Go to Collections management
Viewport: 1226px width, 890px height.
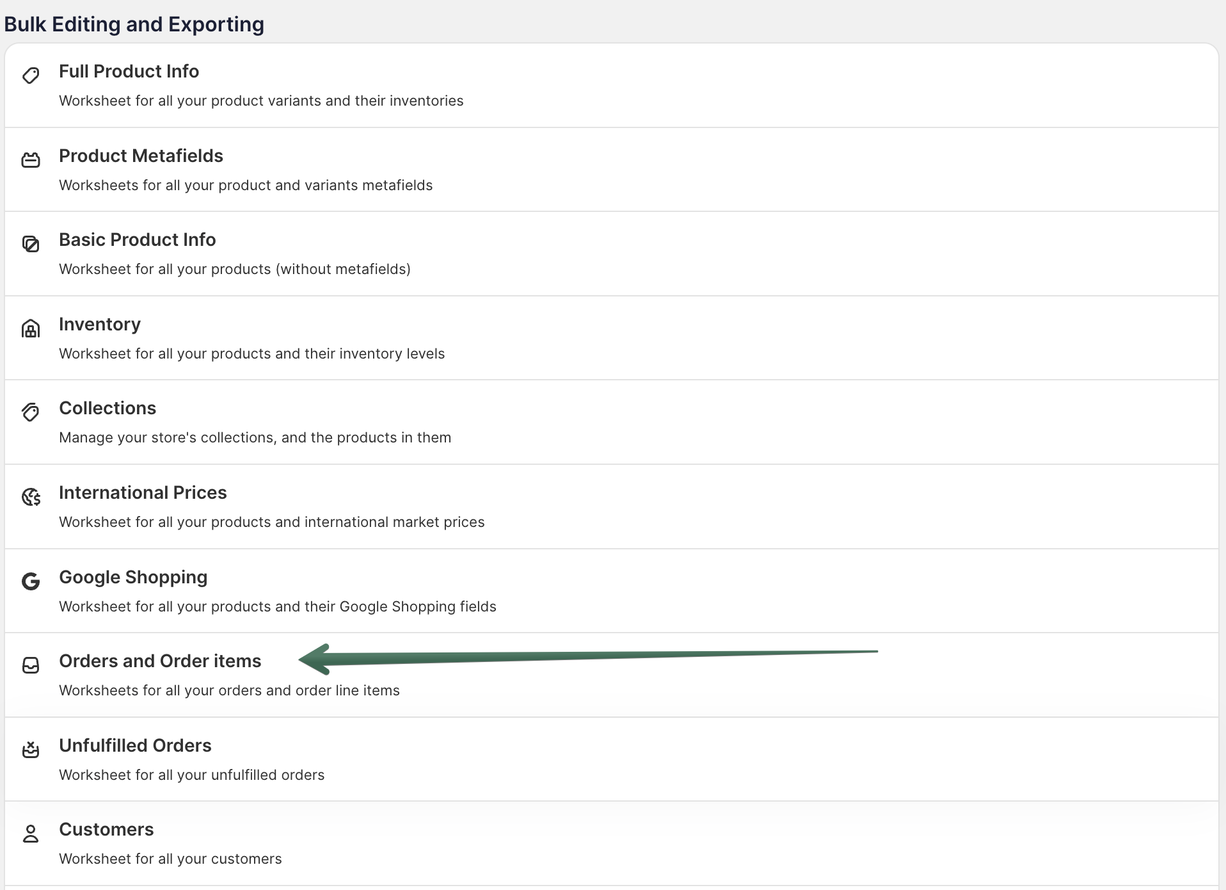coord(107,408)
